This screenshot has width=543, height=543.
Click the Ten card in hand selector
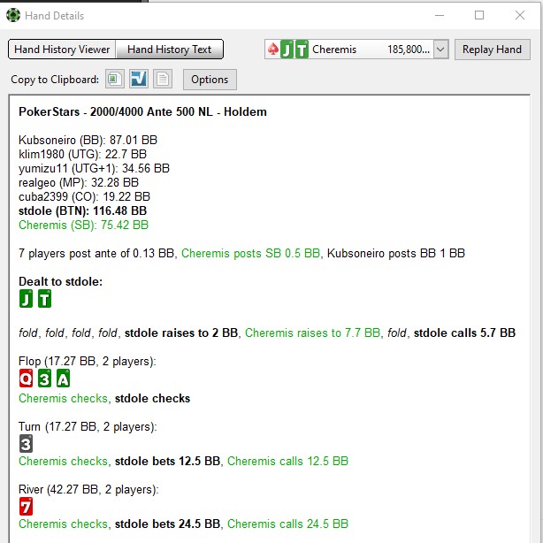[x=302, y=50]
